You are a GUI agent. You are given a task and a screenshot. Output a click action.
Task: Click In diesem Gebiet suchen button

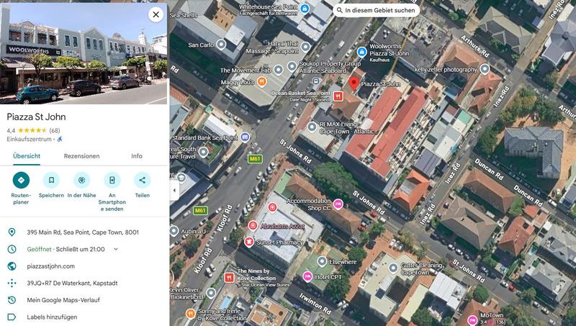(x=376, y=10)
